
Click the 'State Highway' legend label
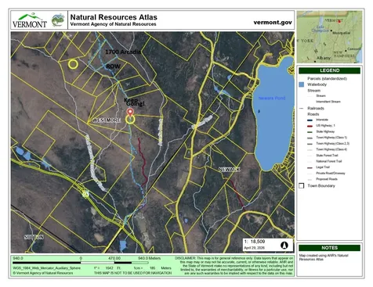(x=325, y=131)
